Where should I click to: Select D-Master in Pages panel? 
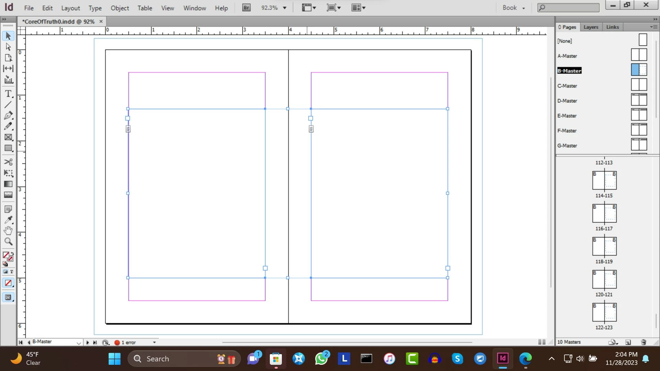point(567,101)
